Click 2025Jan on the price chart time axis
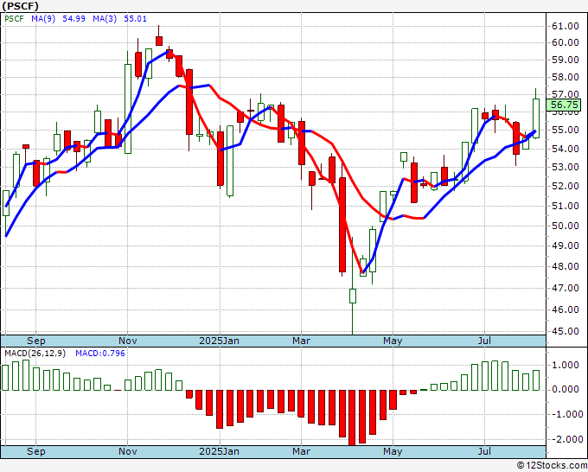The height and width of the screenshot is (472, 588). tap(219, 341)
